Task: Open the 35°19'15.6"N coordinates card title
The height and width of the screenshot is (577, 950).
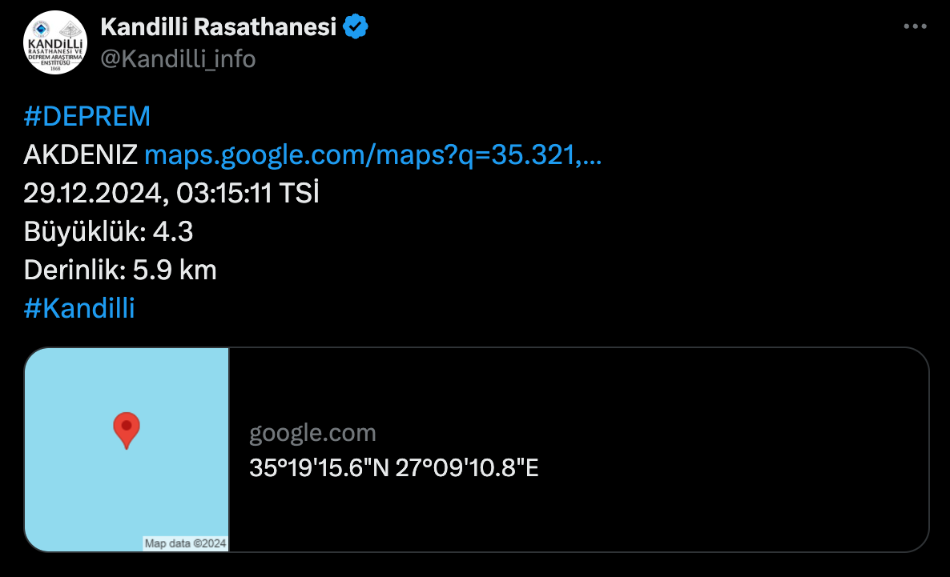Action: pos(394,468)
